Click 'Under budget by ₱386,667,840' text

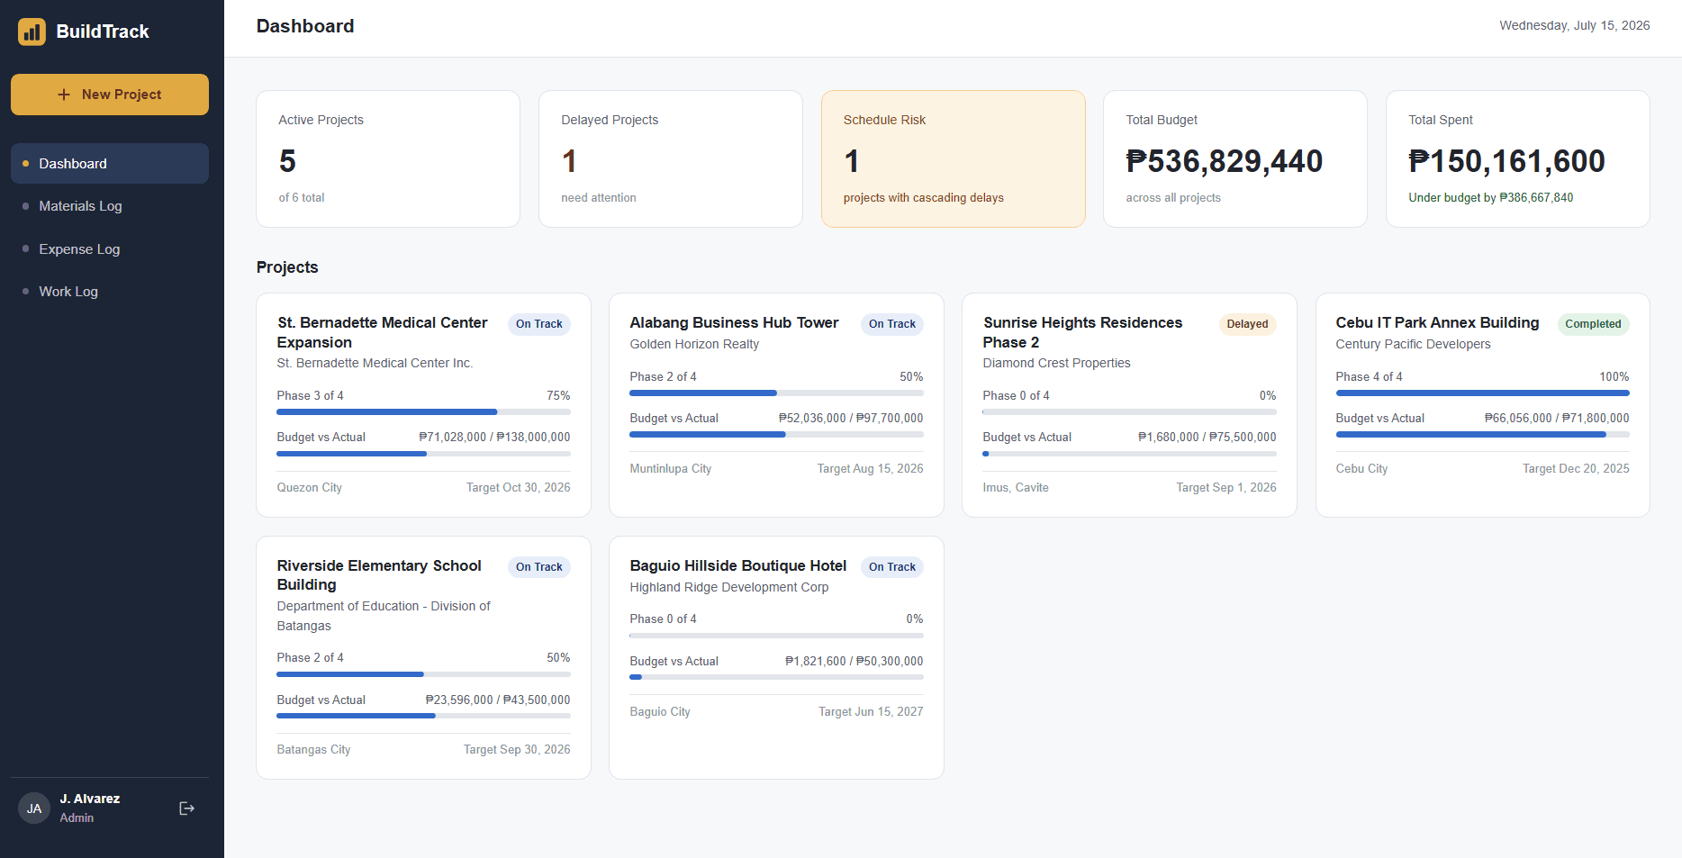1491,198
